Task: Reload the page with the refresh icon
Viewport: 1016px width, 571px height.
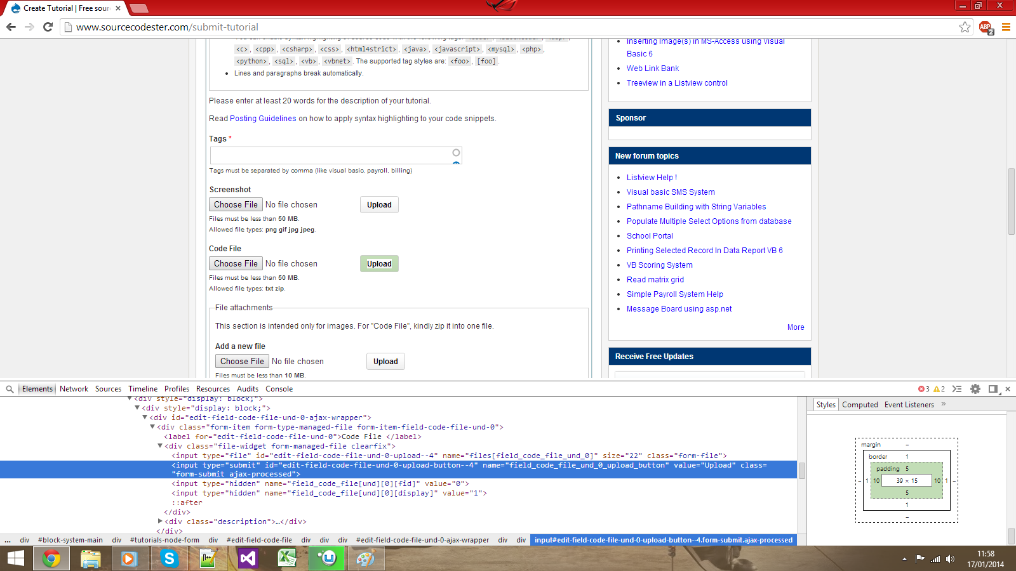Action: pos(48,27)
